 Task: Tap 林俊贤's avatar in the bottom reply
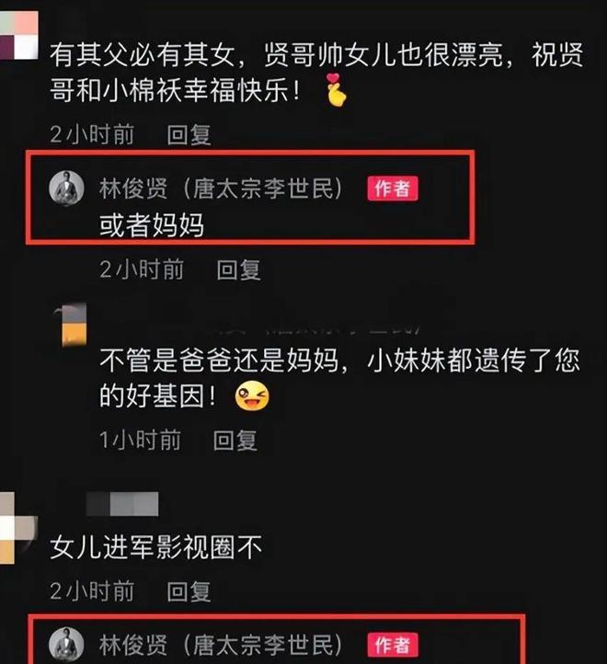[x=66, y=646]
